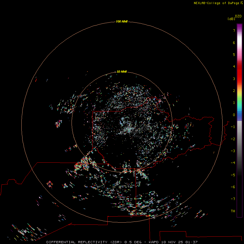
Task: Open the NEXLAB-College of DuPage credit text
Action: 217,3
